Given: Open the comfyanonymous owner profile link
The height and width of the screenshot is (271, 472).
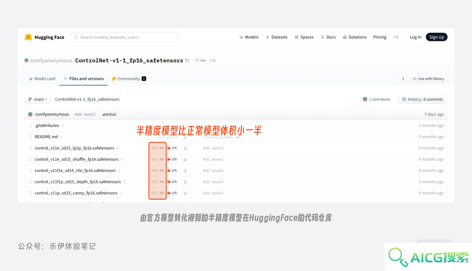Looking at the screenshot, I should coord(51,61).
